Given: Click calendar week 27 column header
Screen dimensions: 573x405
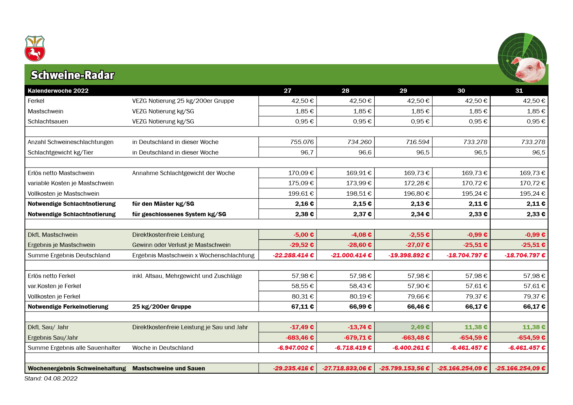Looking at the screenshot, I should click(287, 91).
